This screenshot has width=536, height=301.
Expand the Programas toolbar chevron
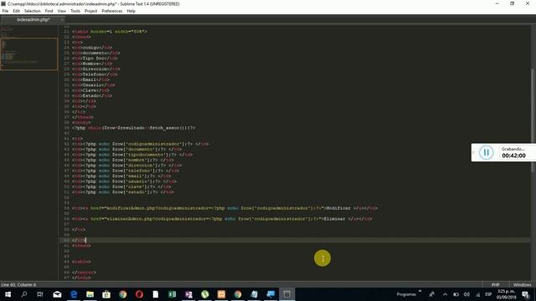point(420,292)
